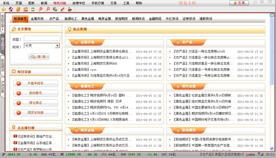276x158 pixels.
Task: Click the orange window panel toolbar icon
Action: 26,9
